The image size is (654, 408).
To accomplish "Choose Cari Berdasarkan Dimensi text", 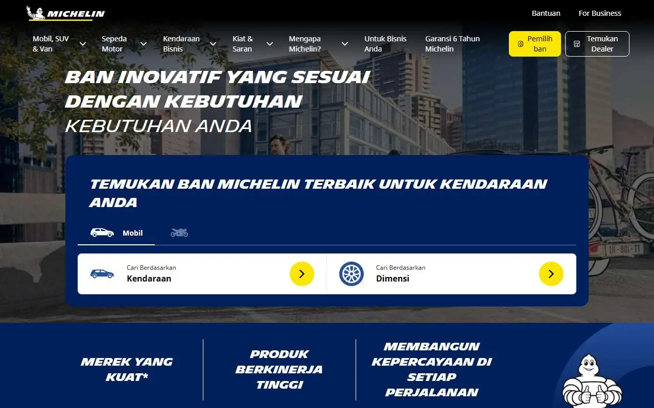I will pos(401,274).
